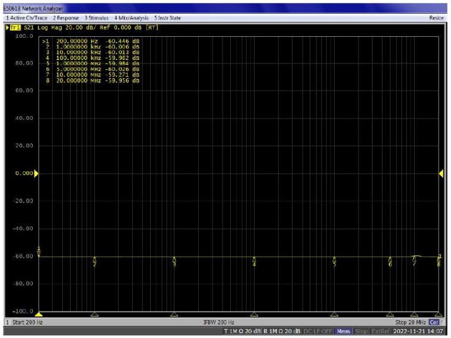The image size is (451, 338).
Task: Open the Instr State menu
Action: 168,18
